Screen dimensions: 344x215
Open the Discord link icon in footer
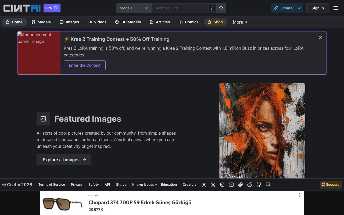204,185
